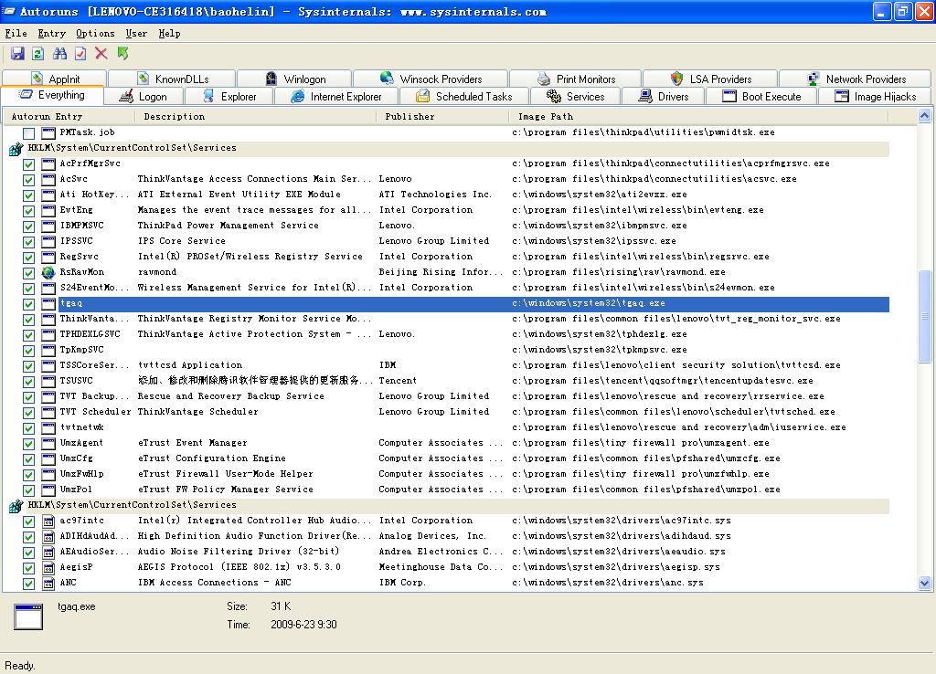
Task: Click the Properties toolbar icon
Action: coord(80,54)
